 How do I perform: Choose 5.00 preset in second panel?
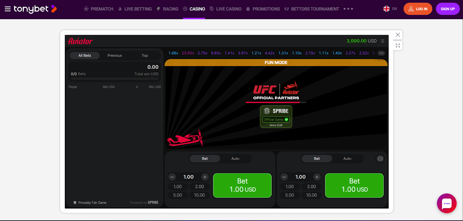[x=290, y=195]
